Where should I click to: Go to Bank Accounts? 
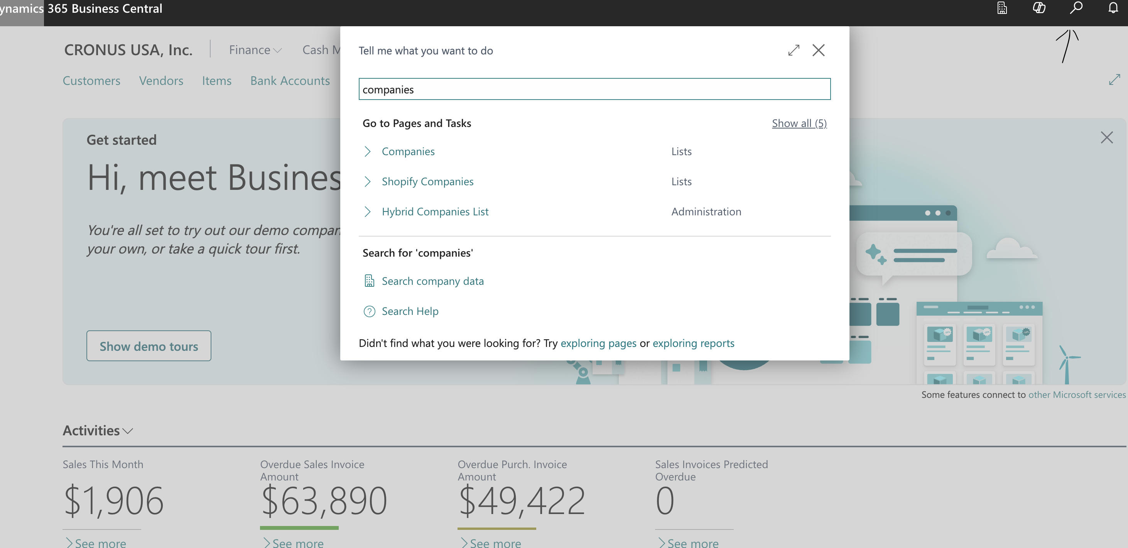(290, 81)
